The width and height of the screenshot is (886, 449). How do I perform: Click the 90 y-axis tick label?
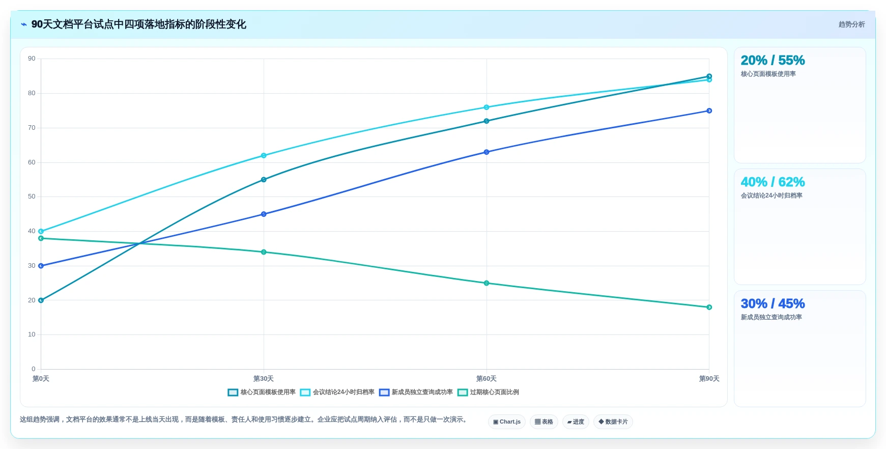coord(32,59)
